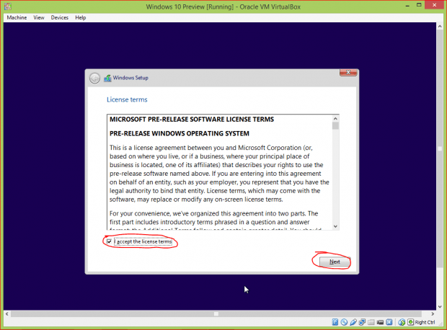Click the mouse integration status icon
The image size is (447, 330).
(402, 322)
